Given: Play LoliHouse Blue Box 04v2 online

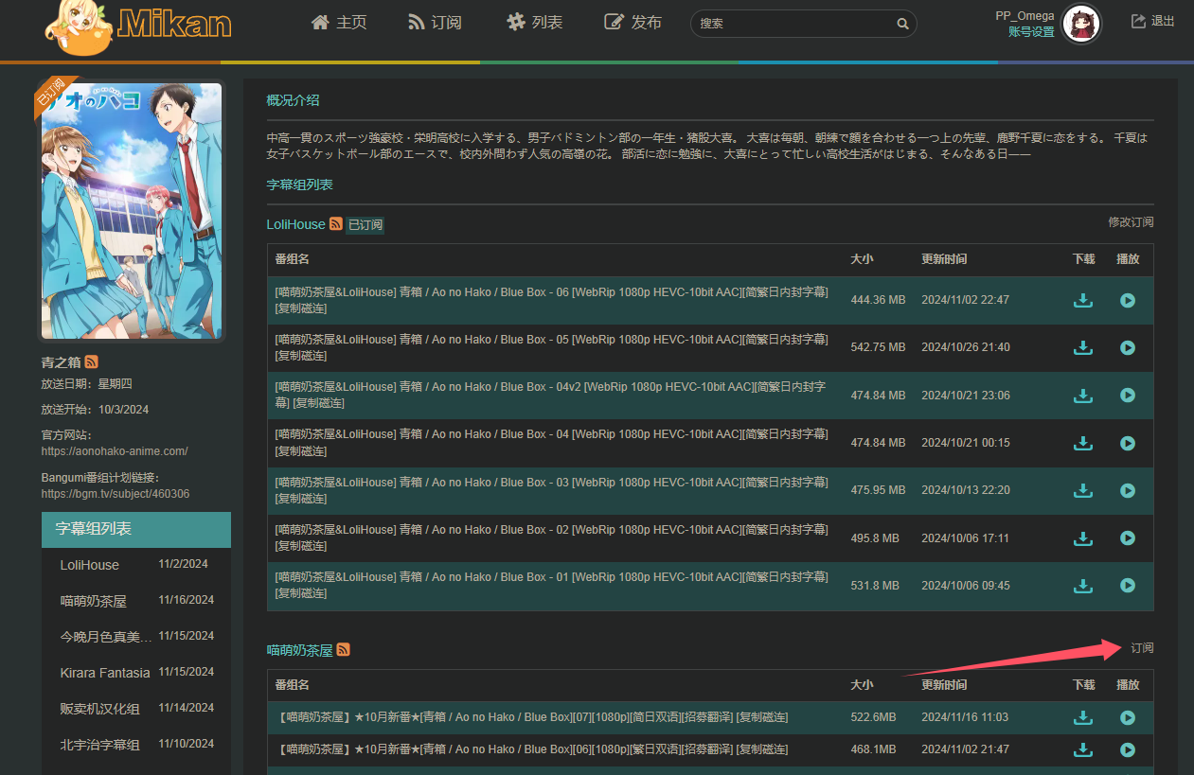Looking at the screenshot, I should pos(1128,395).
